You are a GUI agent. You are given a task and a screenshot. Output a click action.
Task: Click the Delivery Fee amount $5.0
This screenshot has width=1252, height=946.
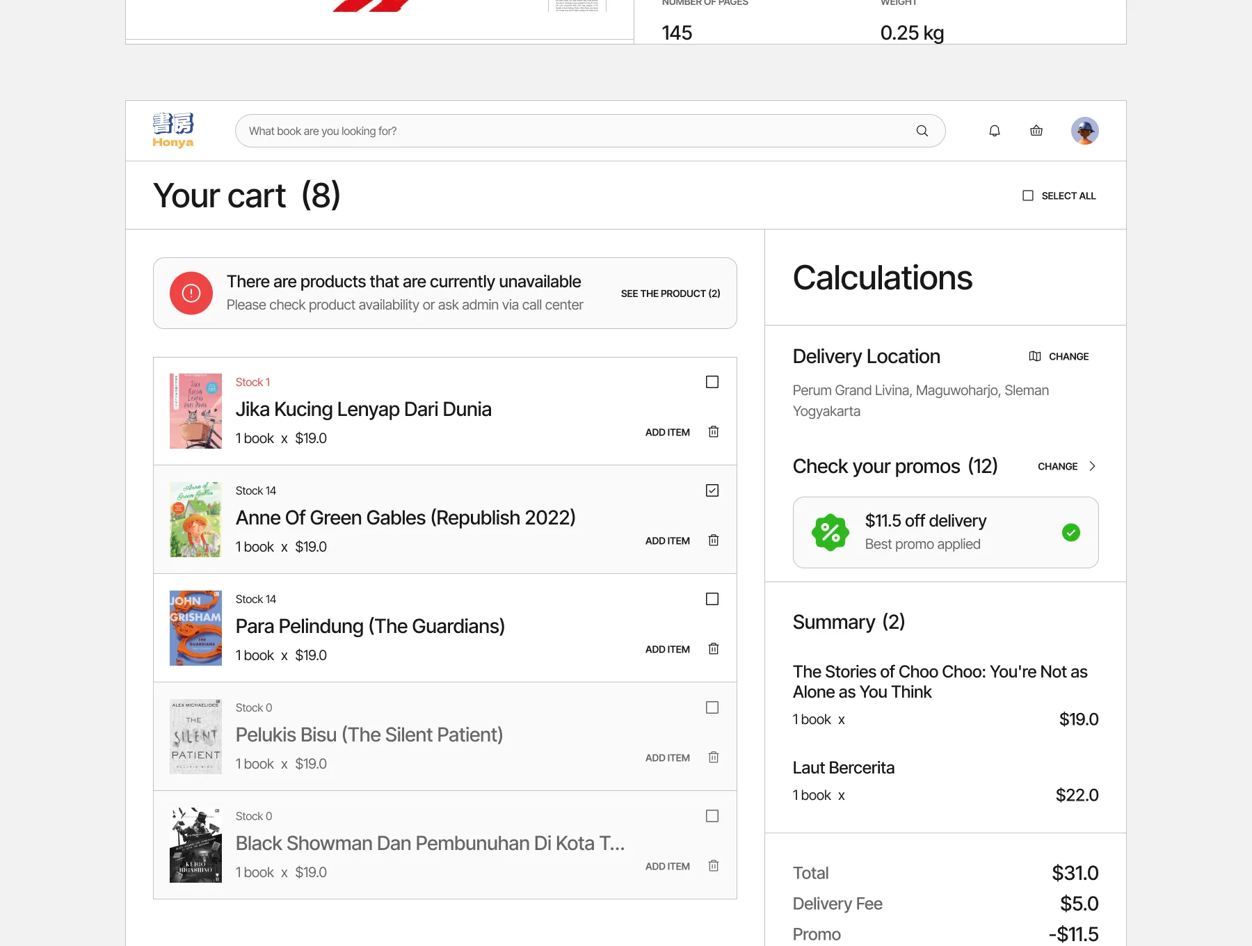[1080, 904]
